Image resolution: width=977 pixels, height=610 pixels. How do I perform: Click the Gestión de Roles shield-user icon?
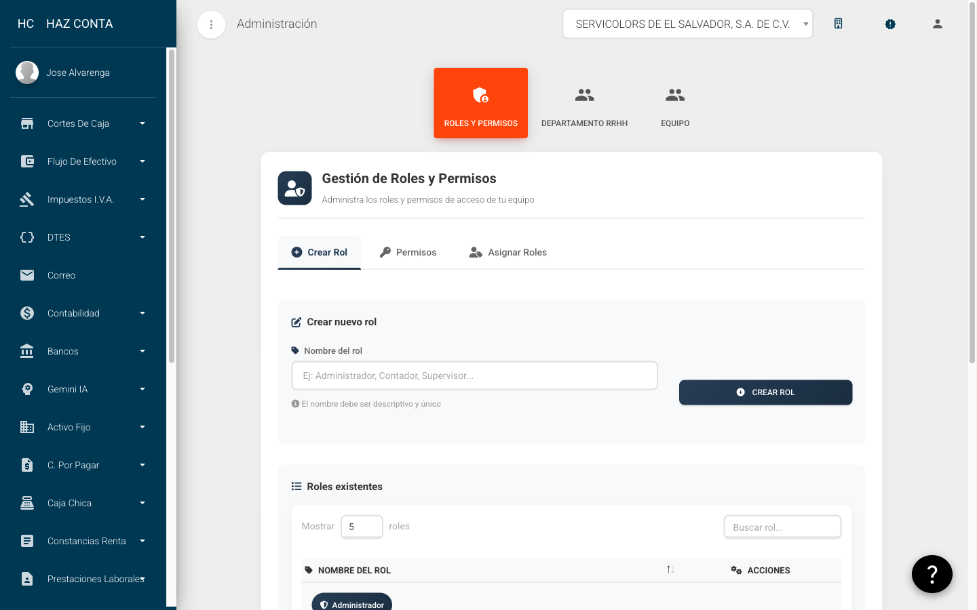click(295, 188)
